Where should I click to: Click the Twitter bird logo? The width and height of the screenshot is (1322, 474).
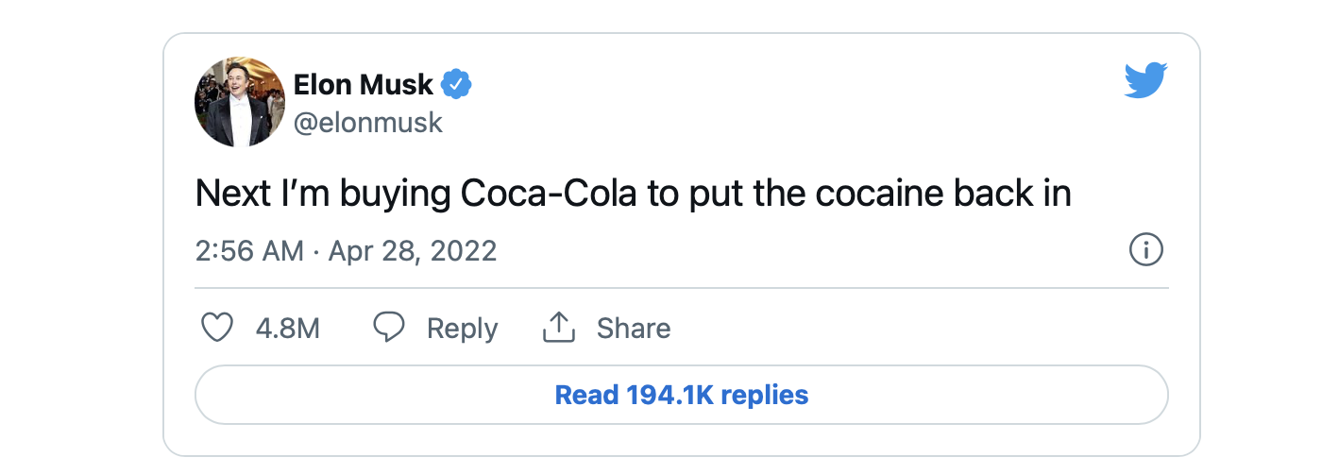point(1145,81)
